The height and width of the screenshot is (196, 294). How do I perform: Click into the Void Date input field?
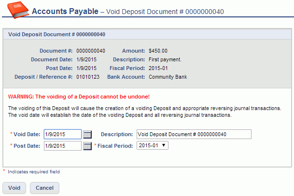pyautogui.click(x=62, y=134)
